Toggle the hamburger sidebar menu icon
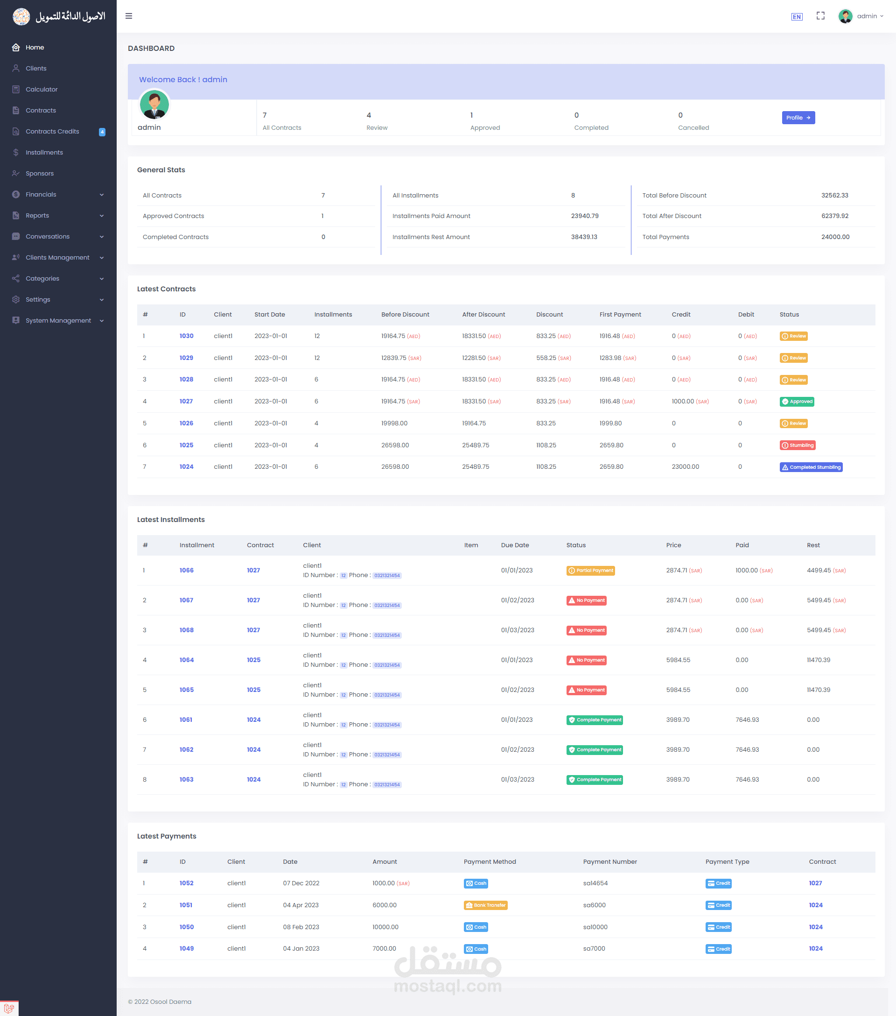The width and height of the screenshot is (896, 1016). [129, 16]
